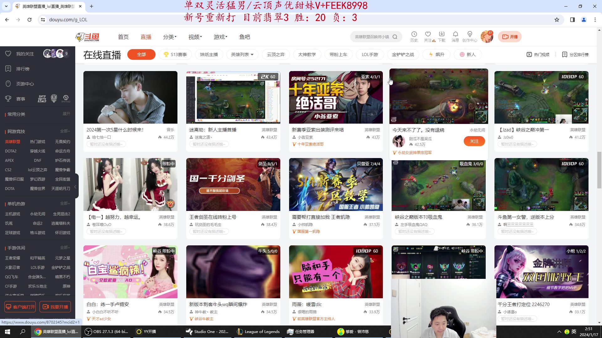Open the 热门视频 link

point(538,54)
